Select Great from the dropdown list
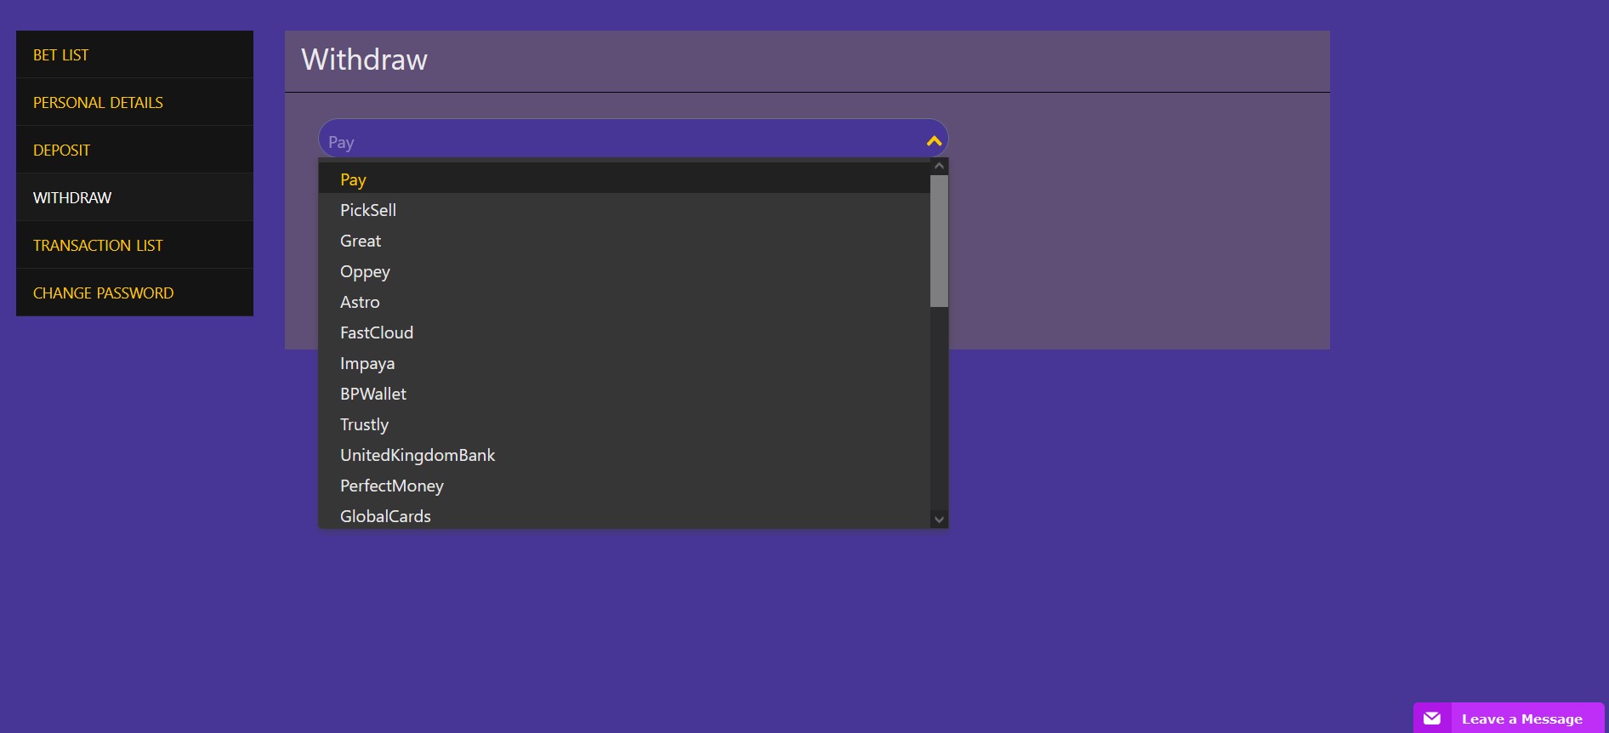Image resolution: width=1609 pixels, height=733 pixels. (624, 241)
